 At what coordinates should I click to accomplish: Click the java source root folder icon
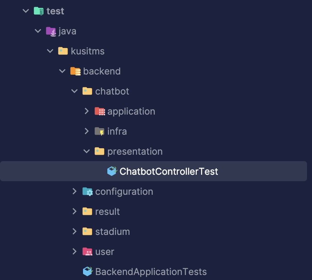point(51,31)
